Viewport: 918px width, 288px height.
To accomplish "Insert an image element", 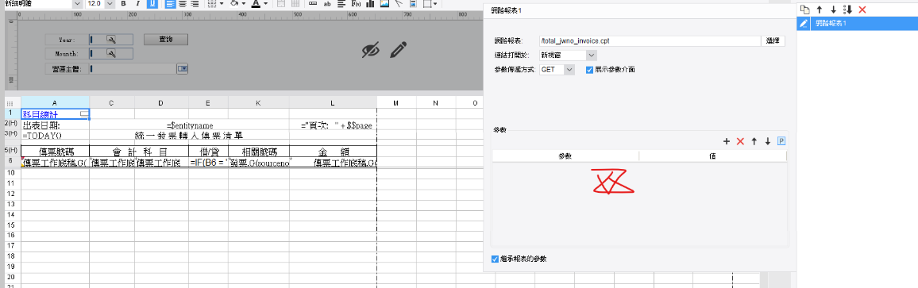I will (x=384, y=3).
